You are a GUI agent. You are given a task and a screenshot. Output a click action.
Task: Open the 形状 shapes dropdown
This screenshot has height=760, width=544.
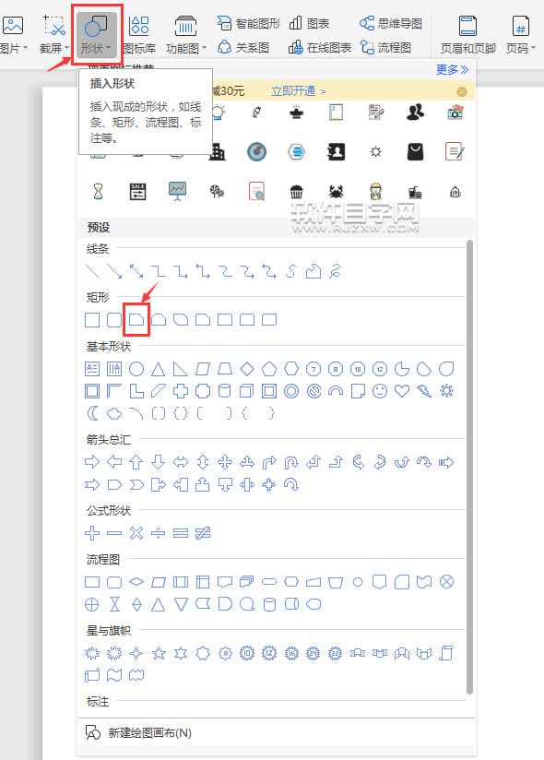coord(97,34)
